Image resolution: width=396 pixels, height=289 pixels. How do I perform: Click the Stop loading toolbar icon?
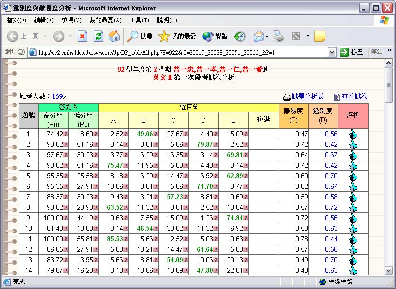[x=83, y=36]
